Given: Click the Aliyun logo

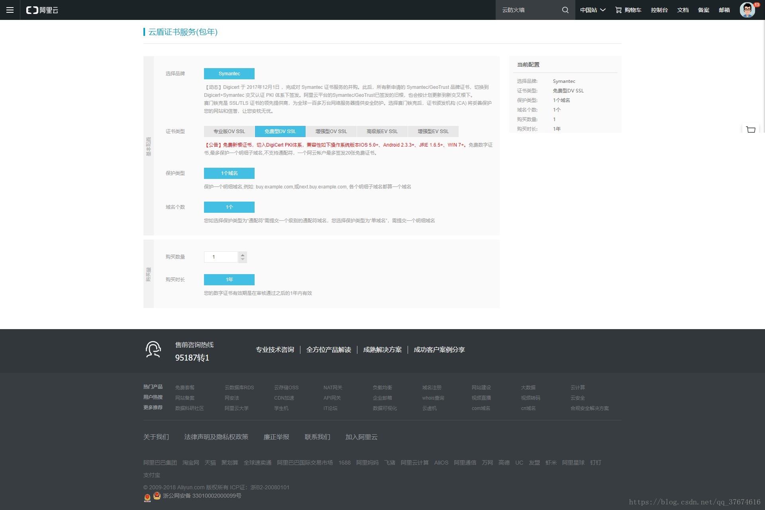Looking at the screenshot, I should tap(42, 10).
